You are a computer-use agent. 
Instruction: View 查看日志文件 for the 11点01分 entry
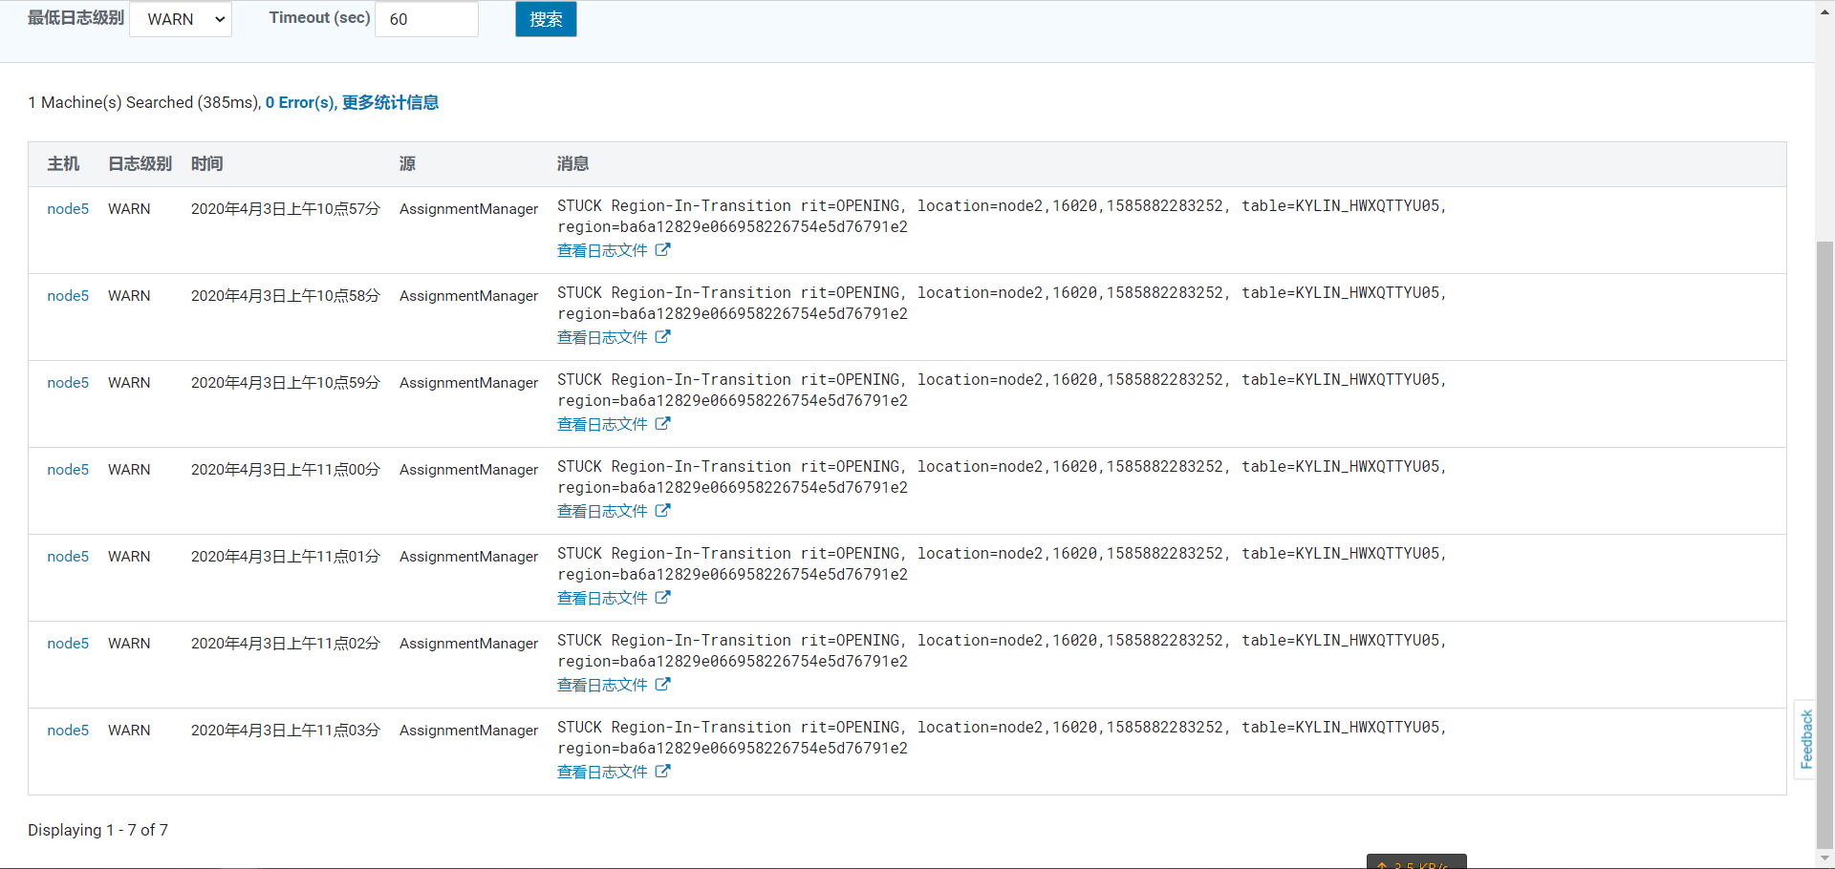(602, 598)
